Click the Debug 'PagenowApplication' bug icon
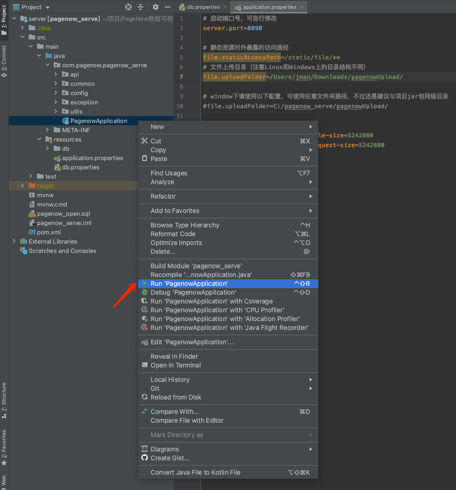 pyautogui.click(x=145, y=292)
